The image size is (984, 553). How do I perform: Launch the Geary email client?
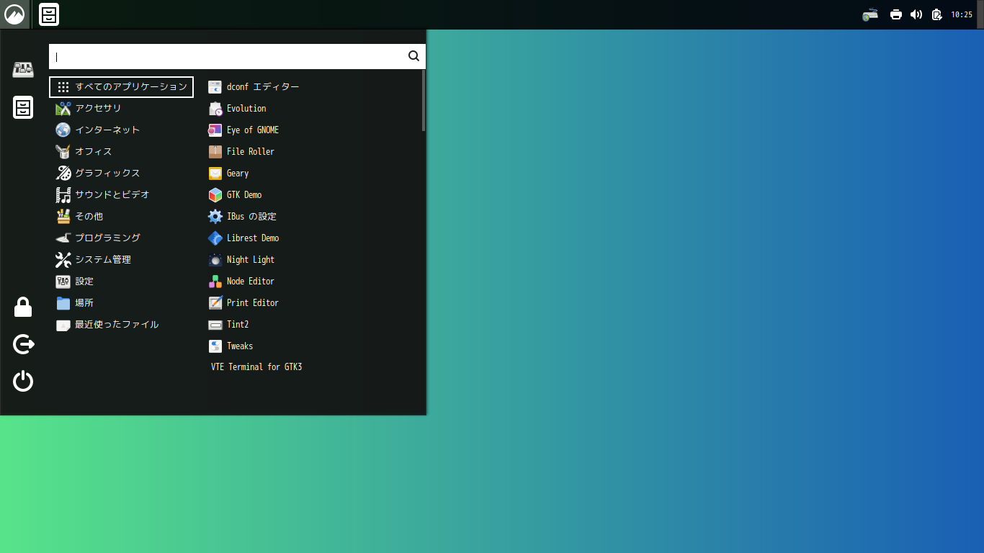point(311,173)
